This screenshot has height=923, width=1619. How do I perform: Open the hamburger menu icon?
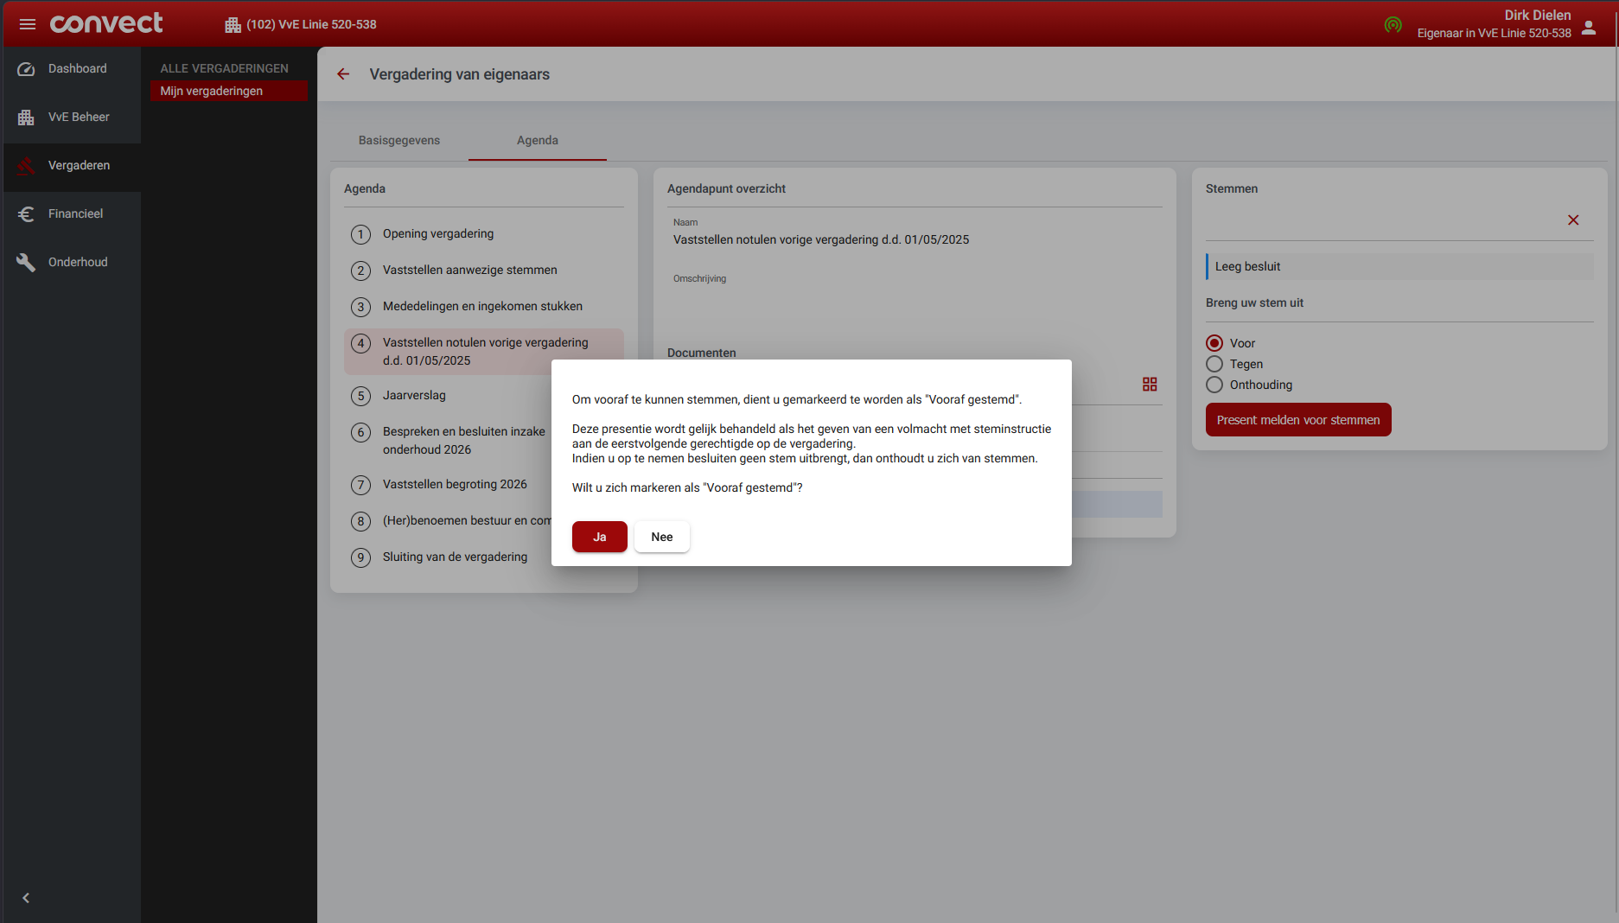click(x=28, y=24)
